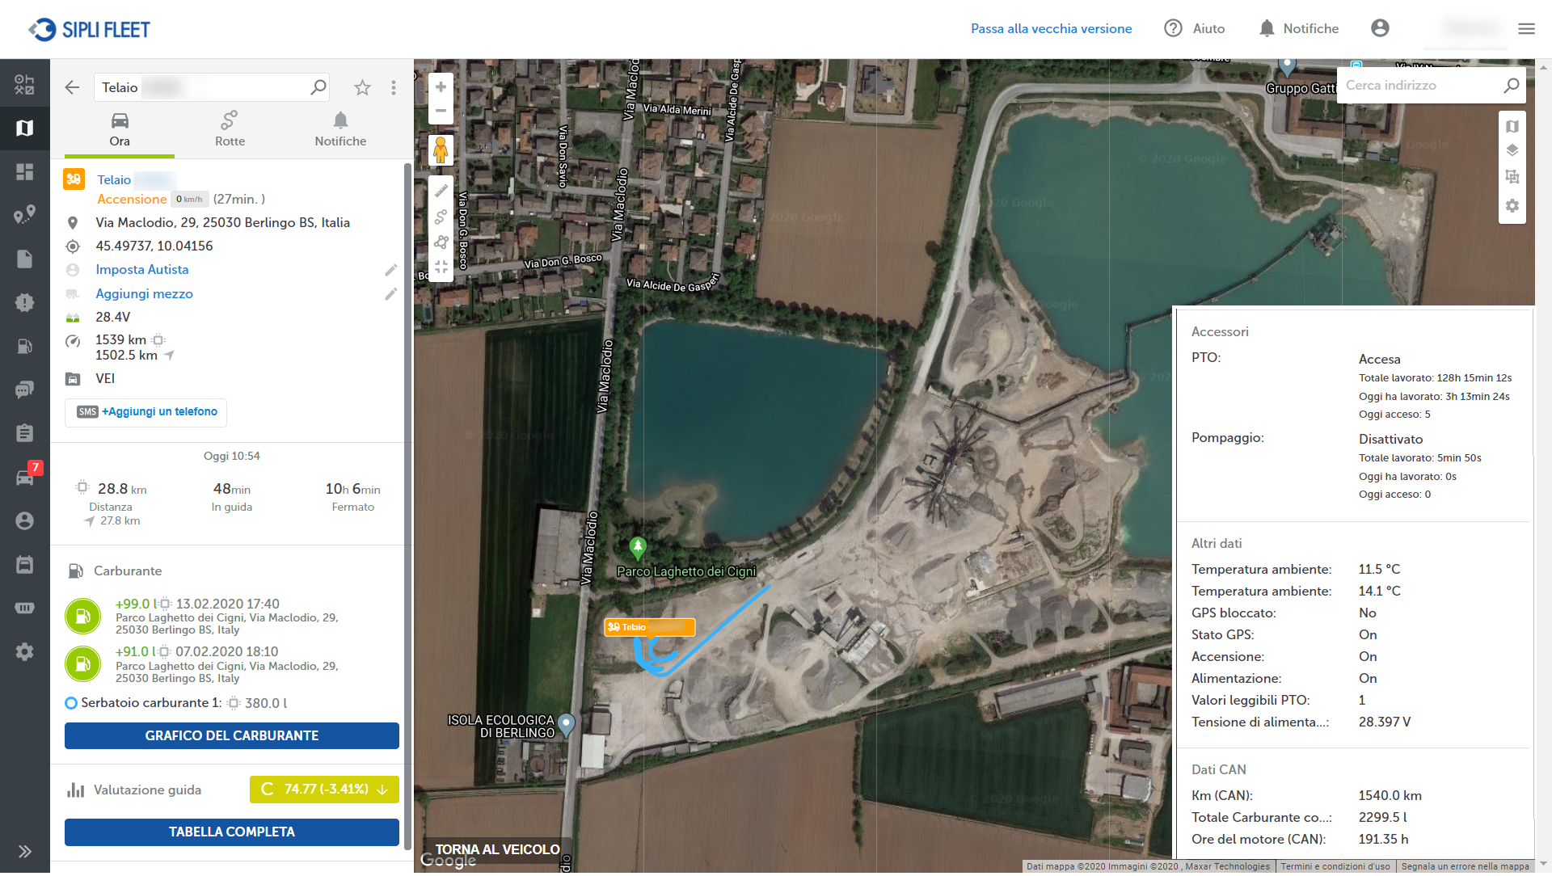The width and height of the screenshot is (1552, 876).
Task: Click map zoom in plus button
Action: [x=441, y=86]
